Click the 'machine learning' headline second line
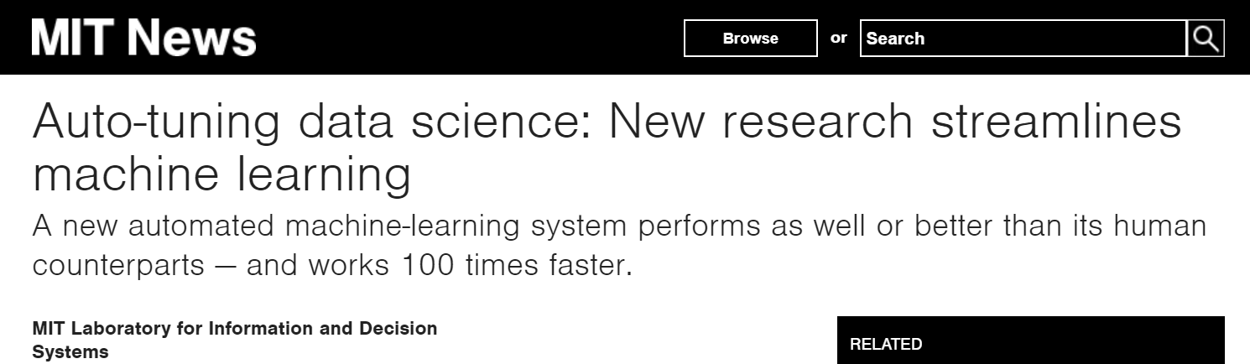The image size is (1250, 364). [x=221, y=175]
